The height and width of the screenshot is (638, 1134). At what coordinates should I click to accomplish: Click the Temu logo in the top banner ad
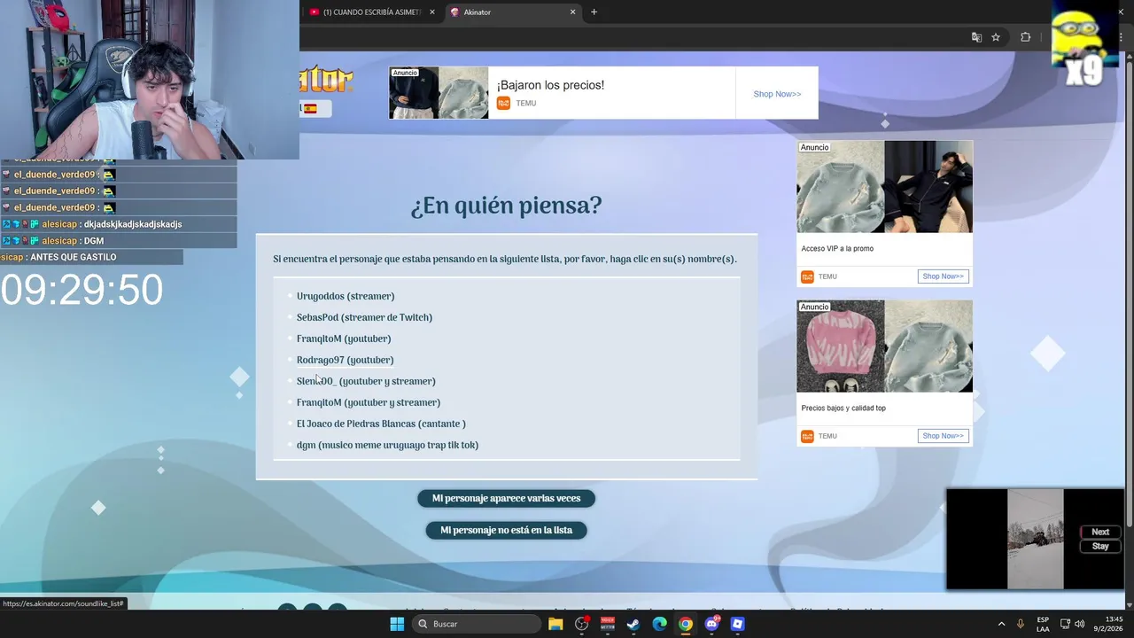coord(503,104)
